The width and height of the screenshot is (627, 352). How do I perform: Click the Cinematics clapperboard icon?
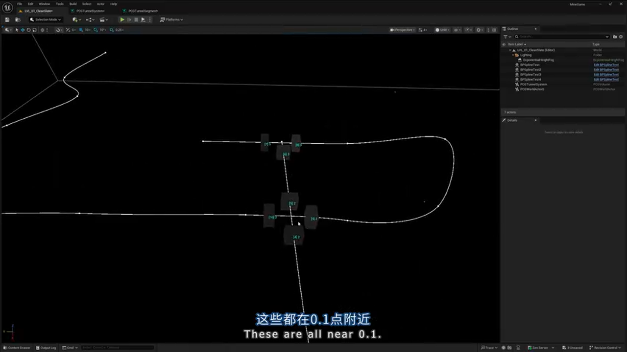tap(102, 20)
